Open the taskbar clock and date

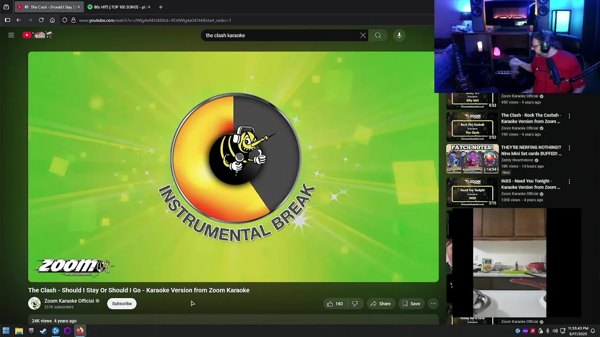click(x=578, y=331)
